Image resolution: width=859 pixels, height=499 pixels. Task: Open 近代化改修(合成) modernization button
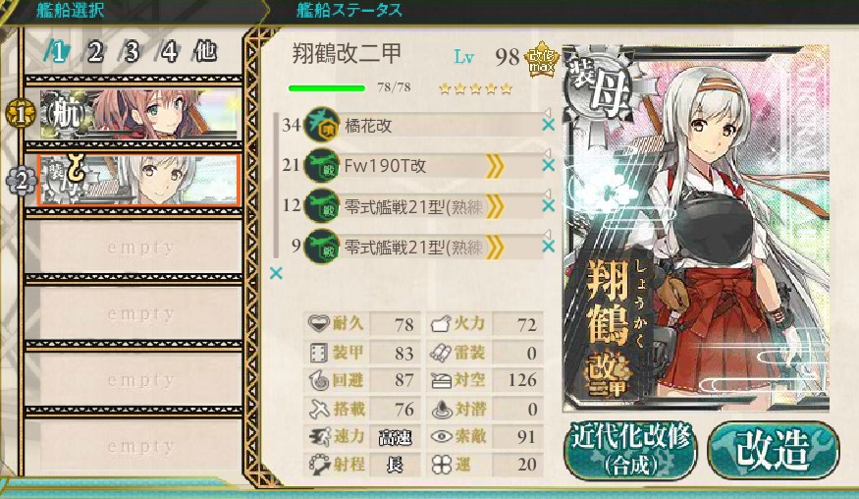coord(630,450)
